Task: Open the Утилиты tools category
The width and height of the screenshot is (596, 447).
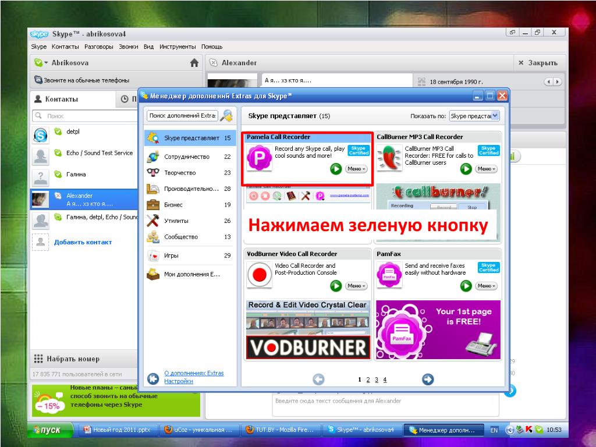Action: click(190, 221)
